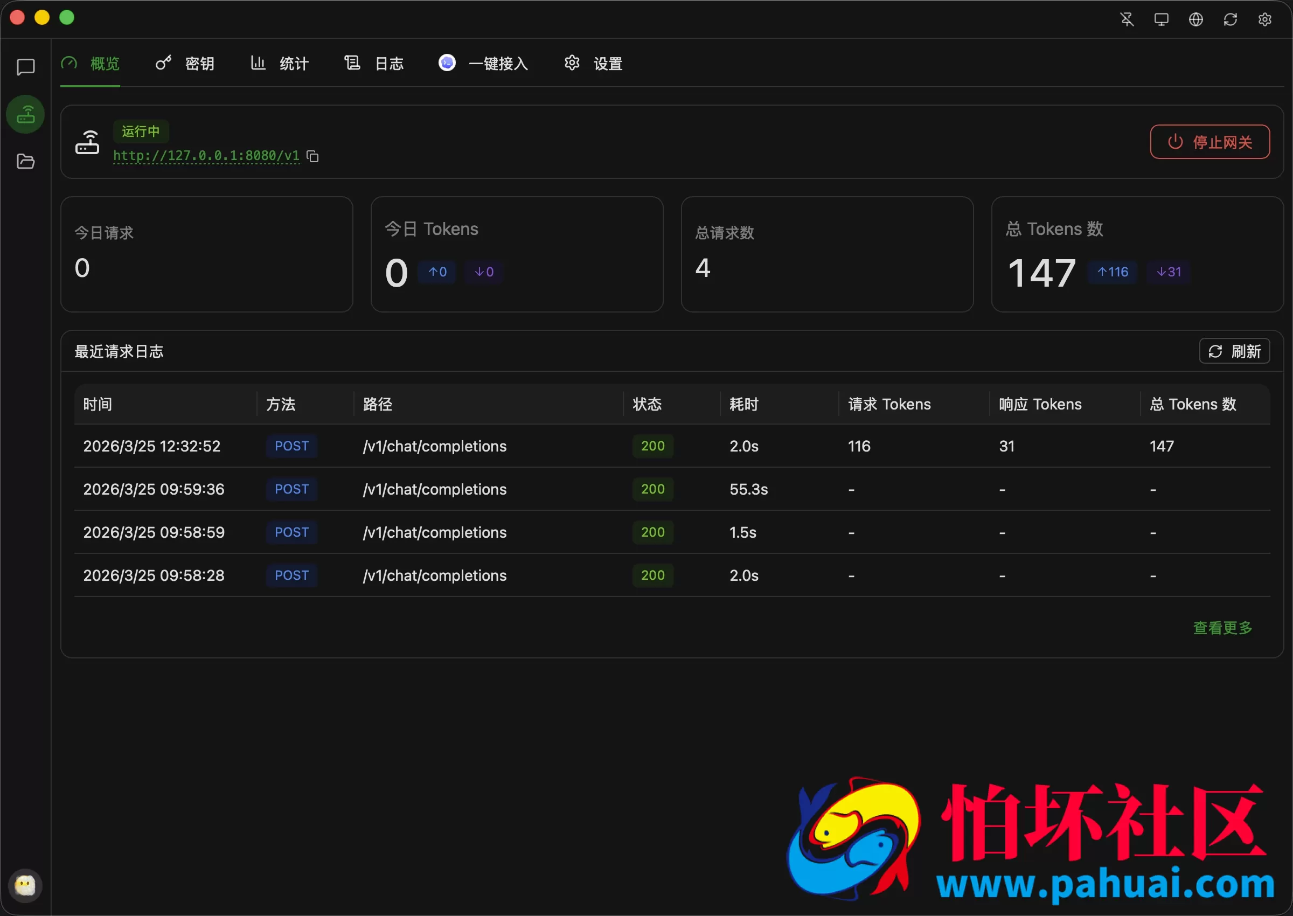Open the chat panel from the sidebar
Screen dimensions: 1293x916
click(x=25, y=67)
